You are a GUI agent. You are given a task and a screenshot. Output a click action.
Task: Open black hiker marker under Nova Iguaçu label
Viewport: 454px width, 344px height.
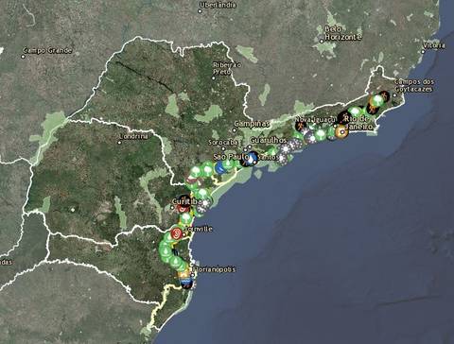(301, 126)
